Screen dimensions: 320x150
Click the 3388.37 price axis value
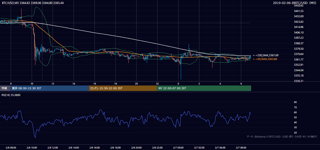click(x=299, y=43)
